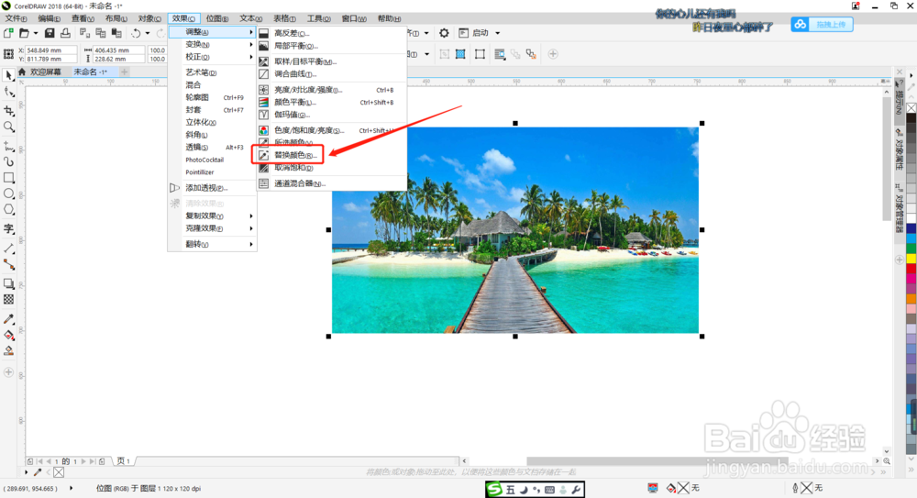This screenshot has height=498, width=917.
Task: Choose 调合曲线 menu item
Action: coord(332,73)
